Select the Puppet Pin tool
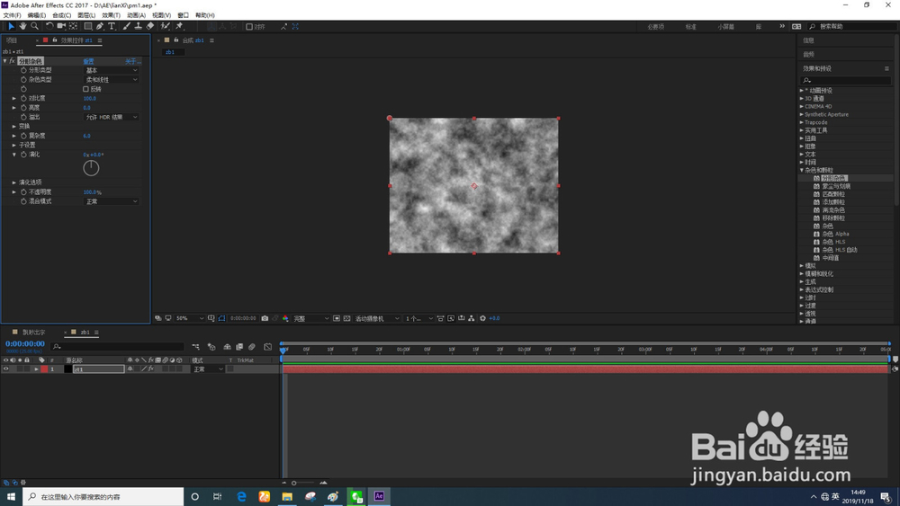 click(x=179, y=26)
